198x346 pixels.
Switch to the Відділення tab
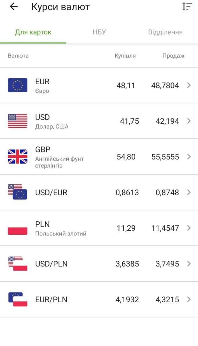pos(165,32)
